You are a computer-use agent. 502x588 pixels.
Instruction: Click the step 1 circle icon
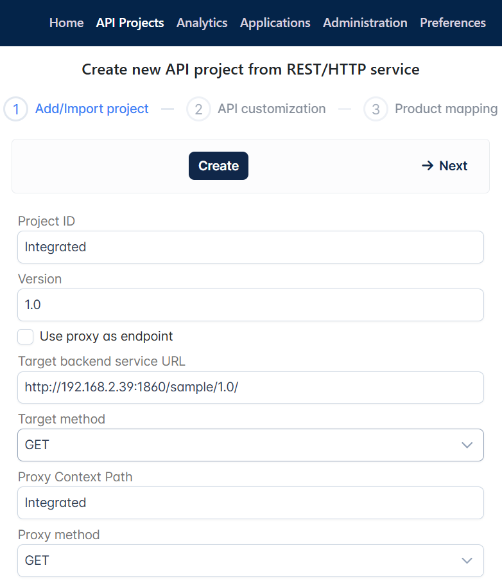(16, 109)
